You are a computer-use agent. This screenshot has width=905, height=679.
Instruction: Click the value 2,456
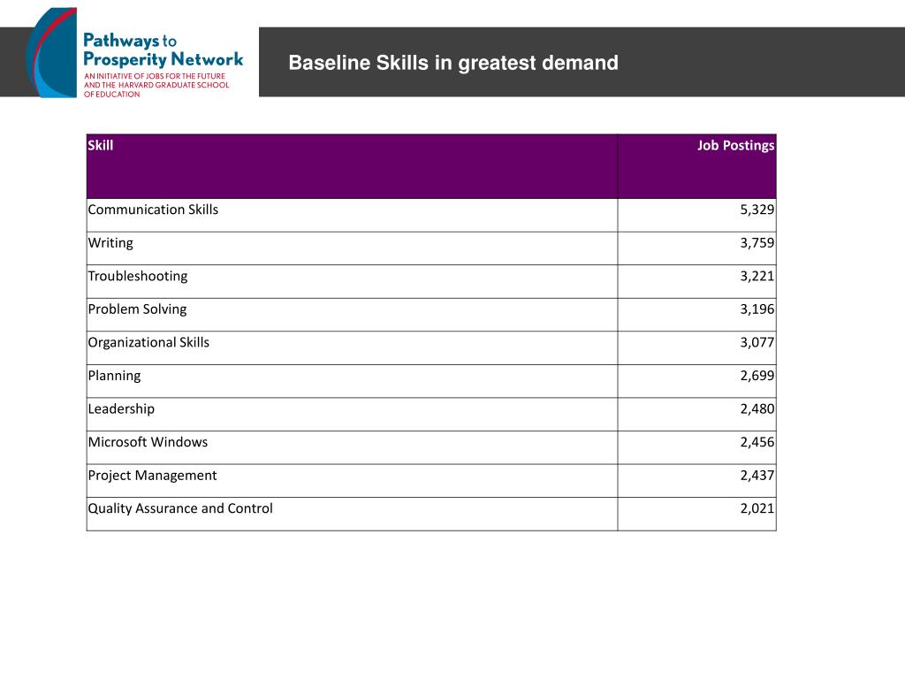(x=757, y=442)
